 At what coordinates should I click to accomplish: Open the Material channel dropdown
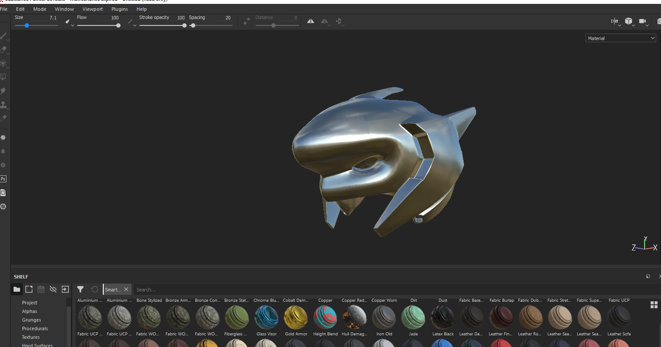[x=621, y=38]
